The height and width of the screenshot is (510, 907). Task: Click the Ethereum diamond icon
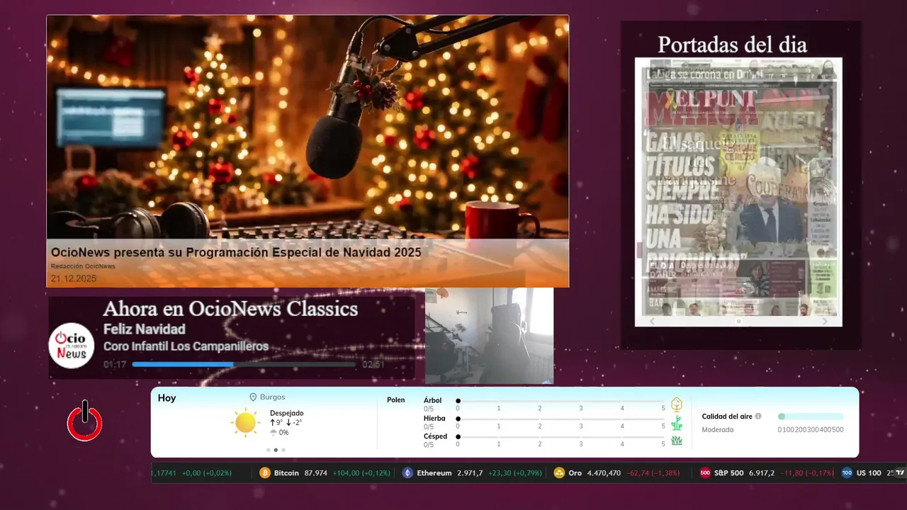pyautogui.click(x=407, y=473)
